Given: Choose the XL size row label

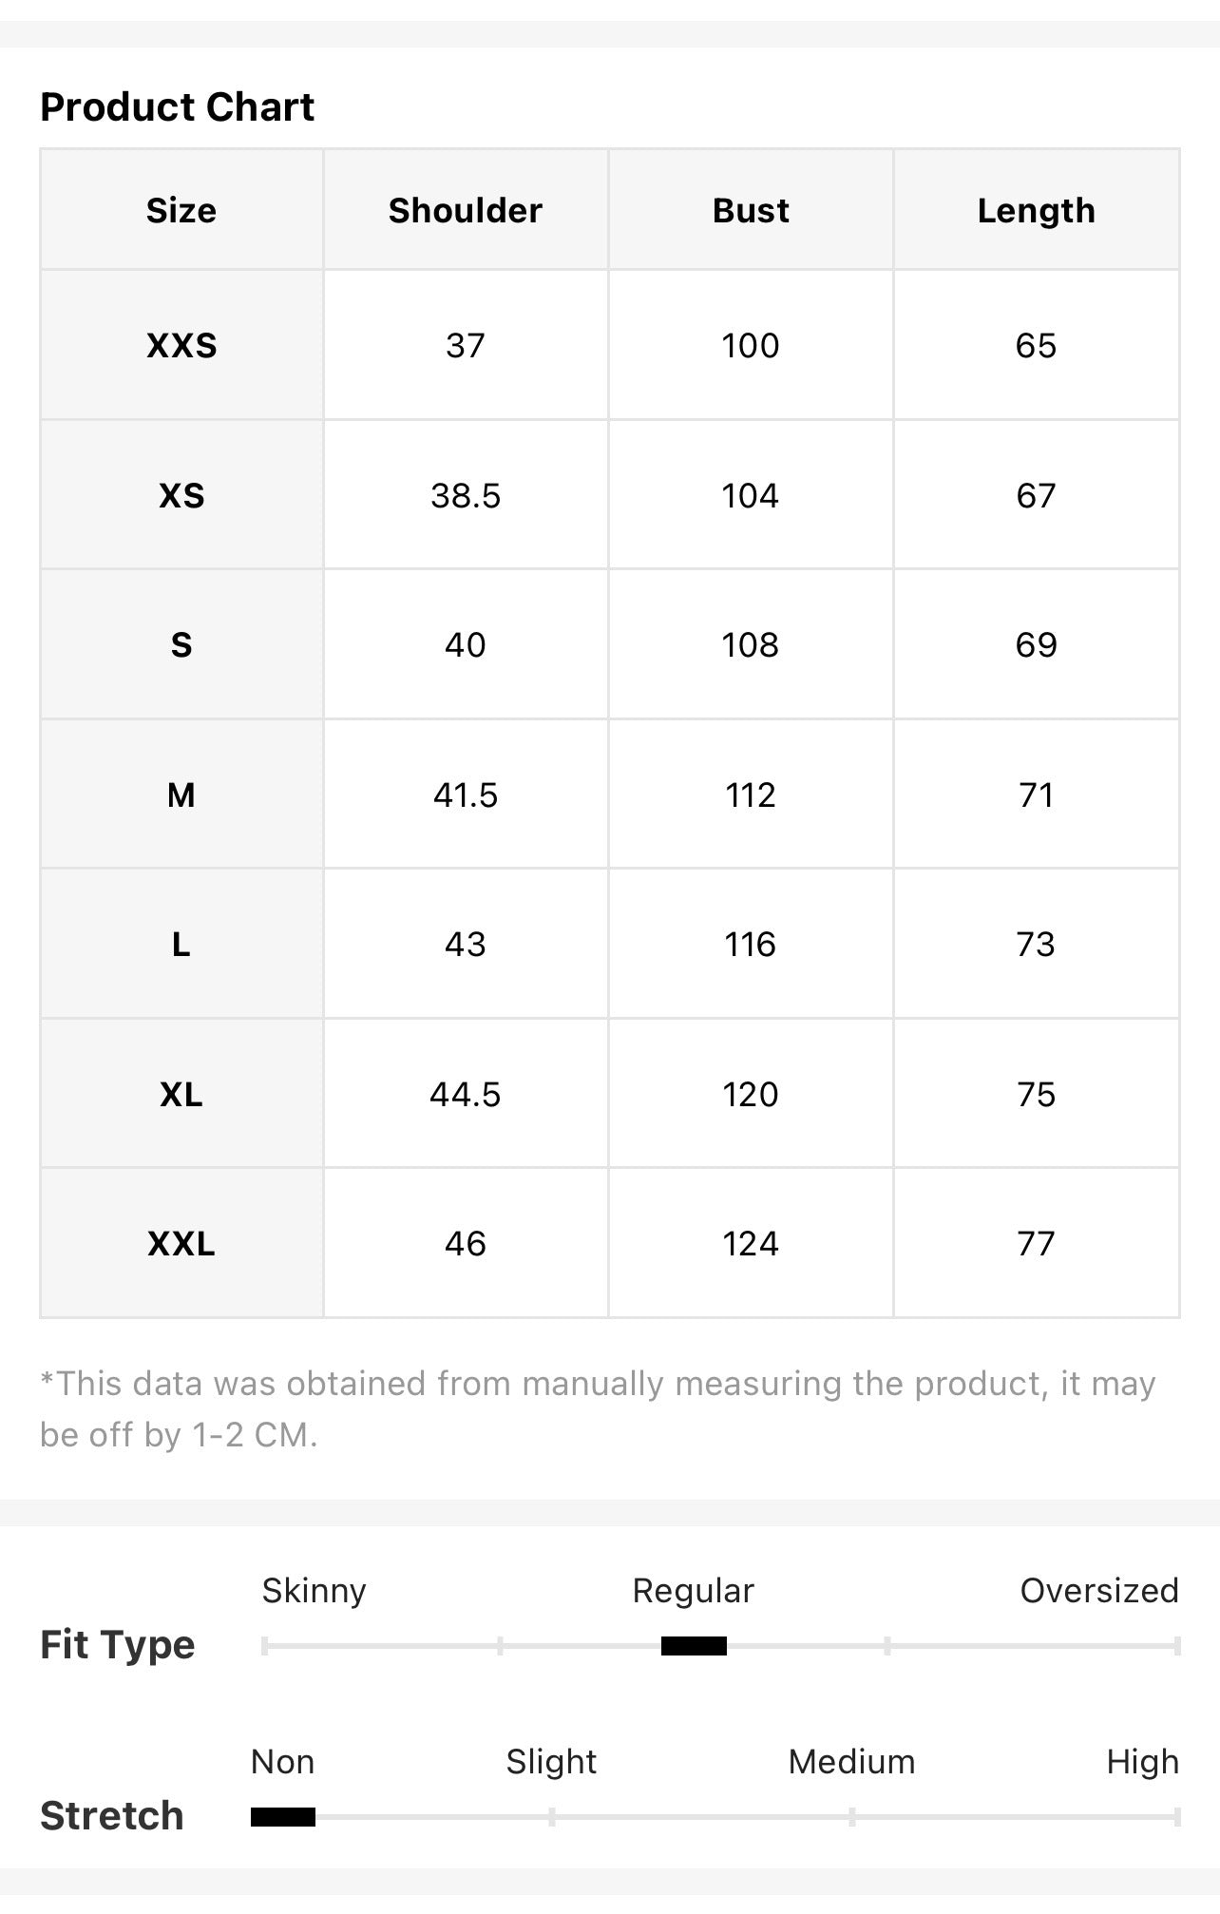Looking at the screenshot, I should point(181,1094).
